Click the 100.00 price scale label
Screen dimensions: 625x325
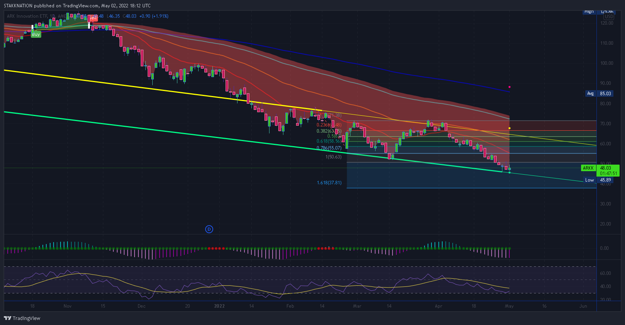point(606,63)
